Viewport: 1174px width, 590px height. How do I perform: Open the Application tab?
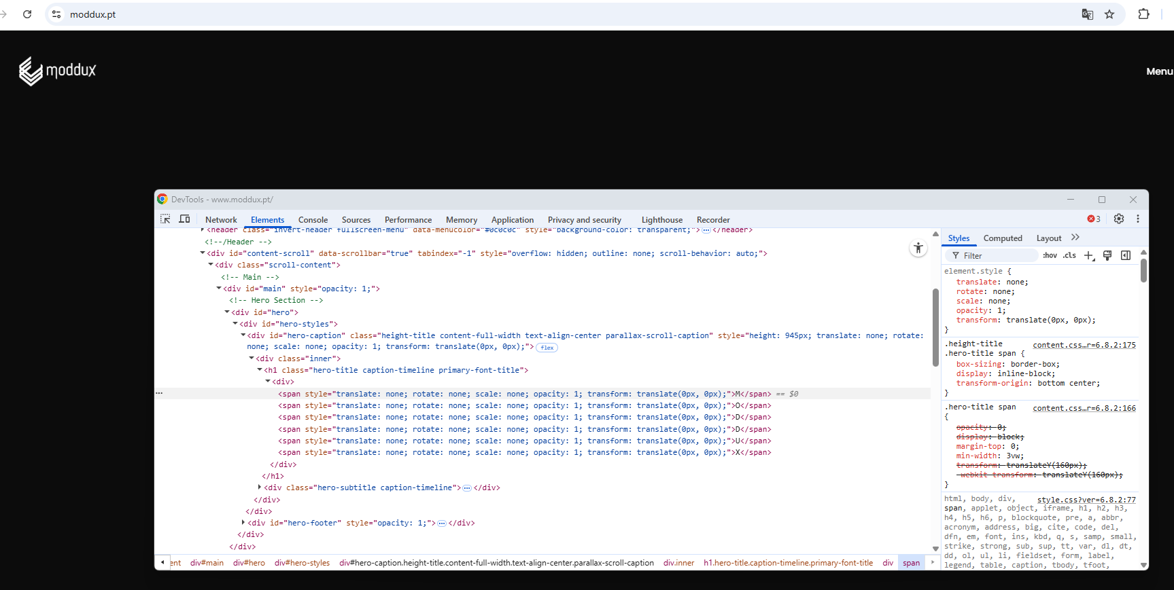point(513,219)
